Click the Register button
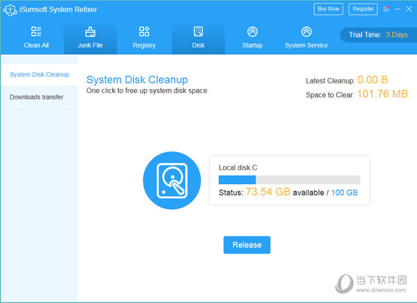 point(363,9)
